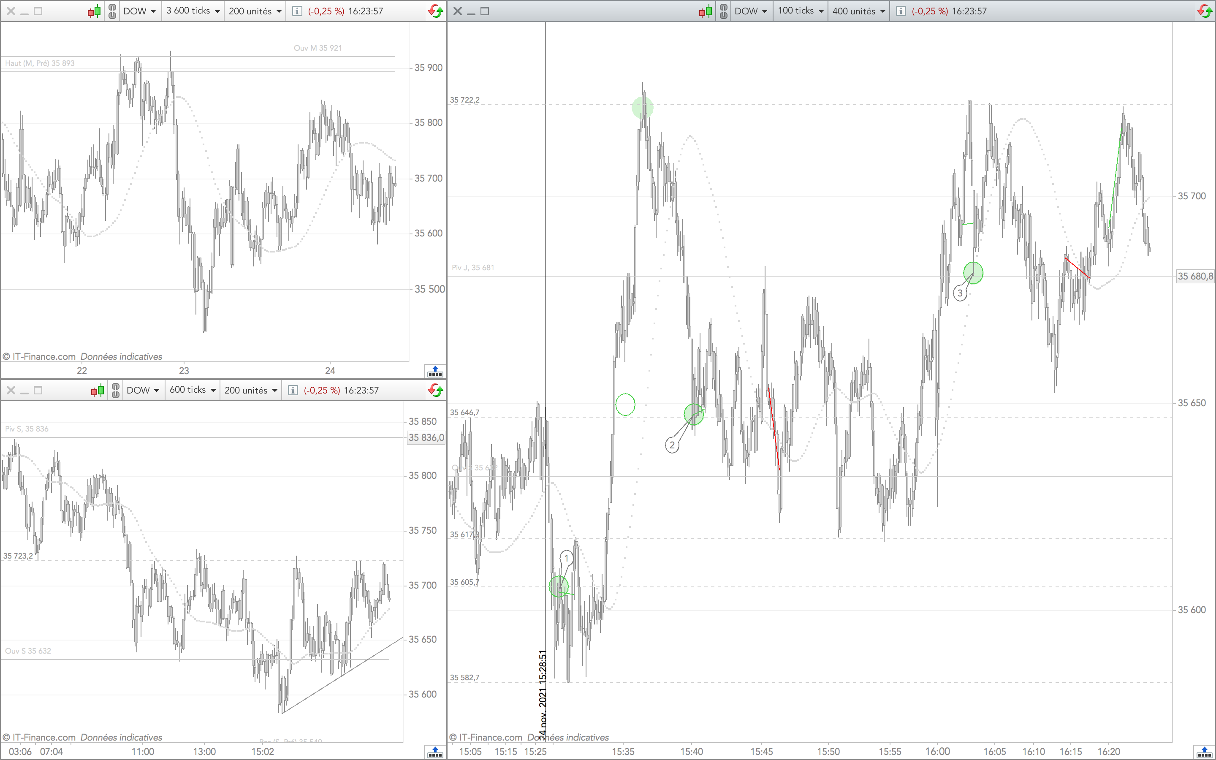The height and width of the screenshot is (760, 1216).
Task: Click candlestick style icon in 3 600 ticks chart
Action: [x=94, y=11]
